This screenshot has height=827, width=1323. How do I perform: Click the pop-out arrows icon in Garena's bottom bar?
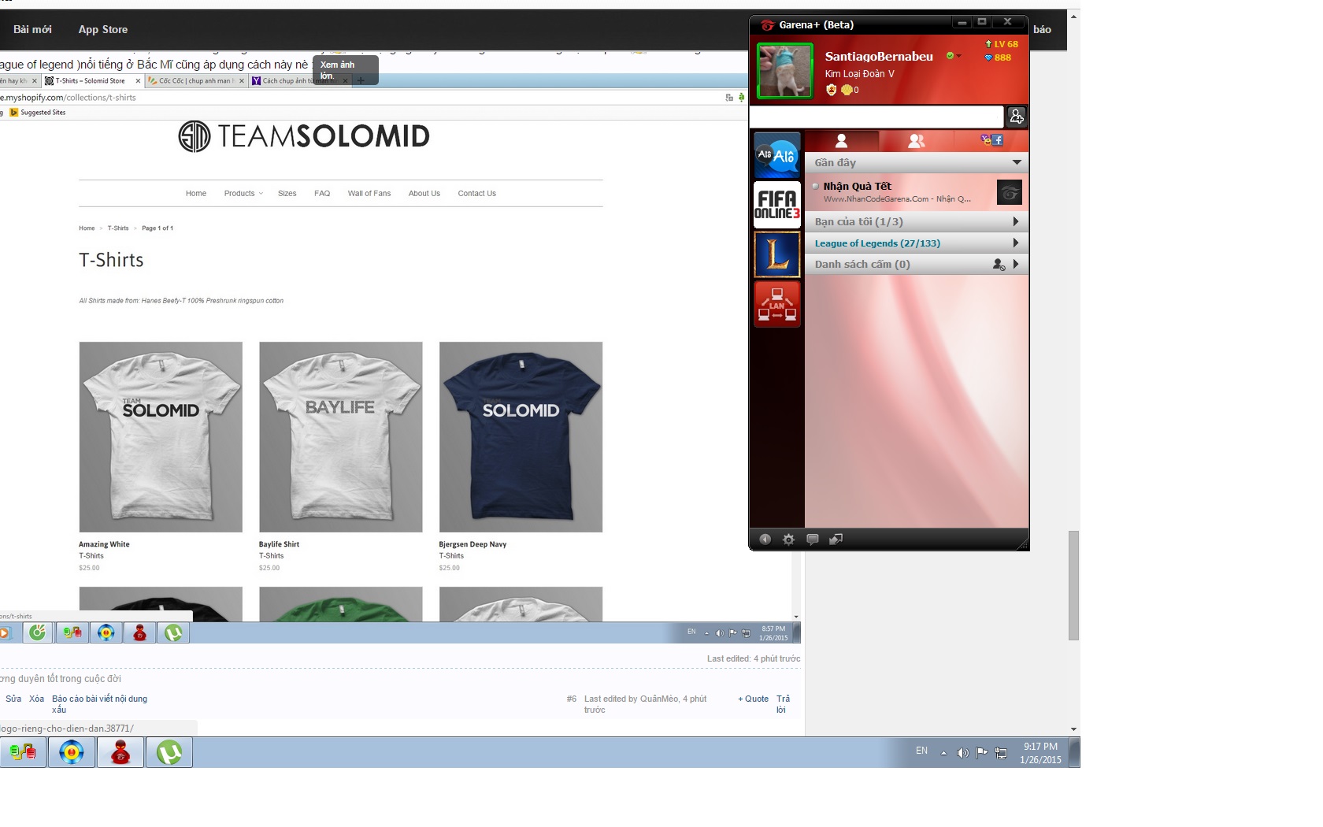click(836, 540)
